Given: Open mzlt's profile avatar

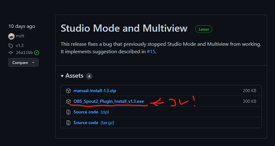Looking at the screenshot, I should 11,36.
